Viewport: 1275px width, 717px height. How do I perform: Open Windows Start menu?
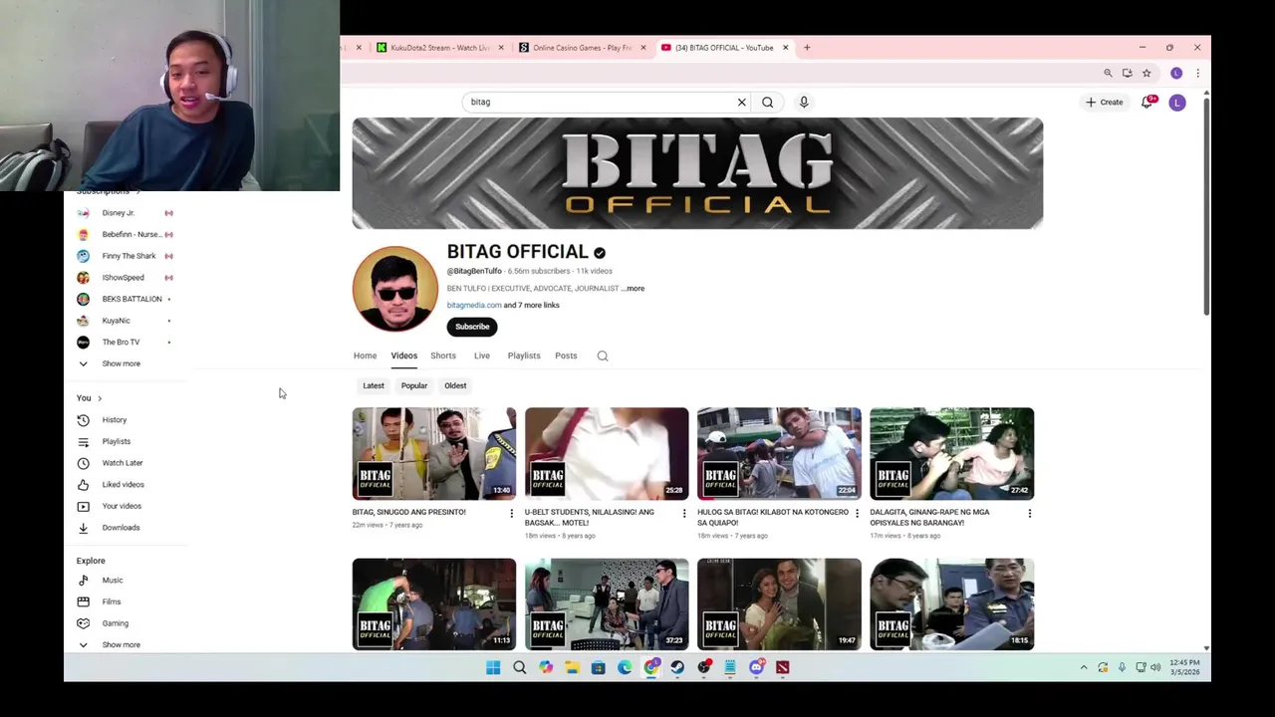coord(493,667)
